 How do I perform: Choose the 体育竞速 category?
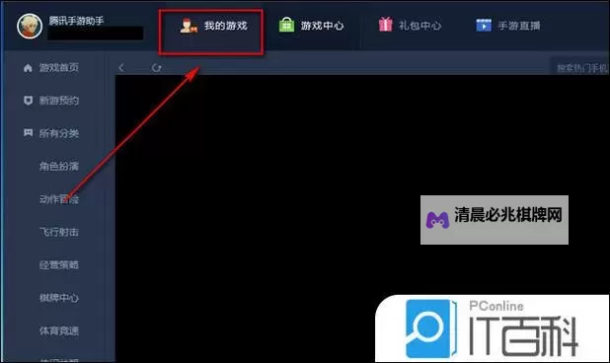(x=59, y=330)
